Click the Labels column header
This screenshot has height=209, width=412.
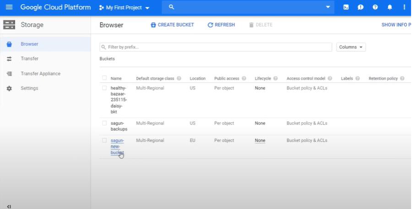[x=347, y=78]
